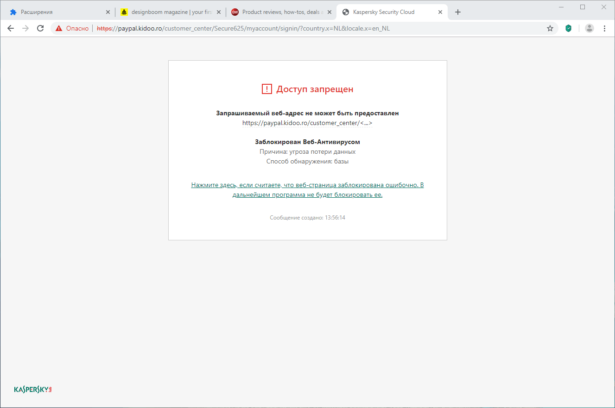Screen dimensions: 615x408
Task: Switch to the Product reviews CNET tab
Action: (x=281, y=13)
